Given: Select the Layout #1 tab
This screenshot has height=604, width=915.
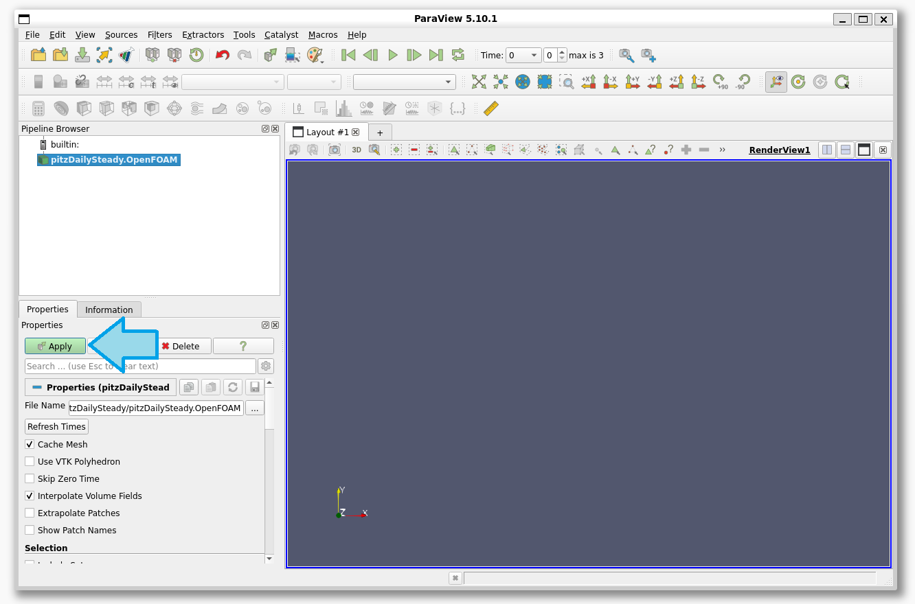Looking at the screenshot, I should (x=328, y=132).
